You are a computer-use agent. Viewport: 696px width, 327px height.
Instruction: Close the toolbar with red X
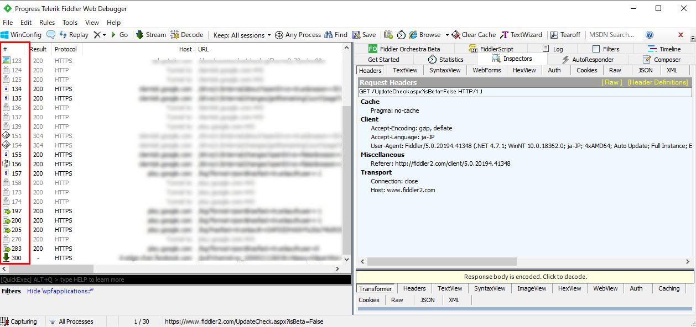pos(681,35)
